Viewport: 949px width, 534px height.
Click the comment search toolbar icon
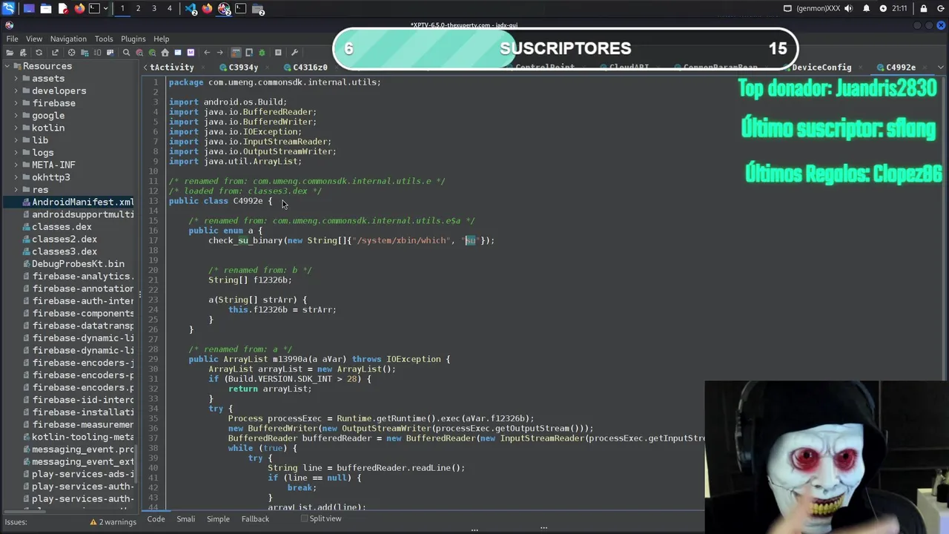click(x=153, y=52)
